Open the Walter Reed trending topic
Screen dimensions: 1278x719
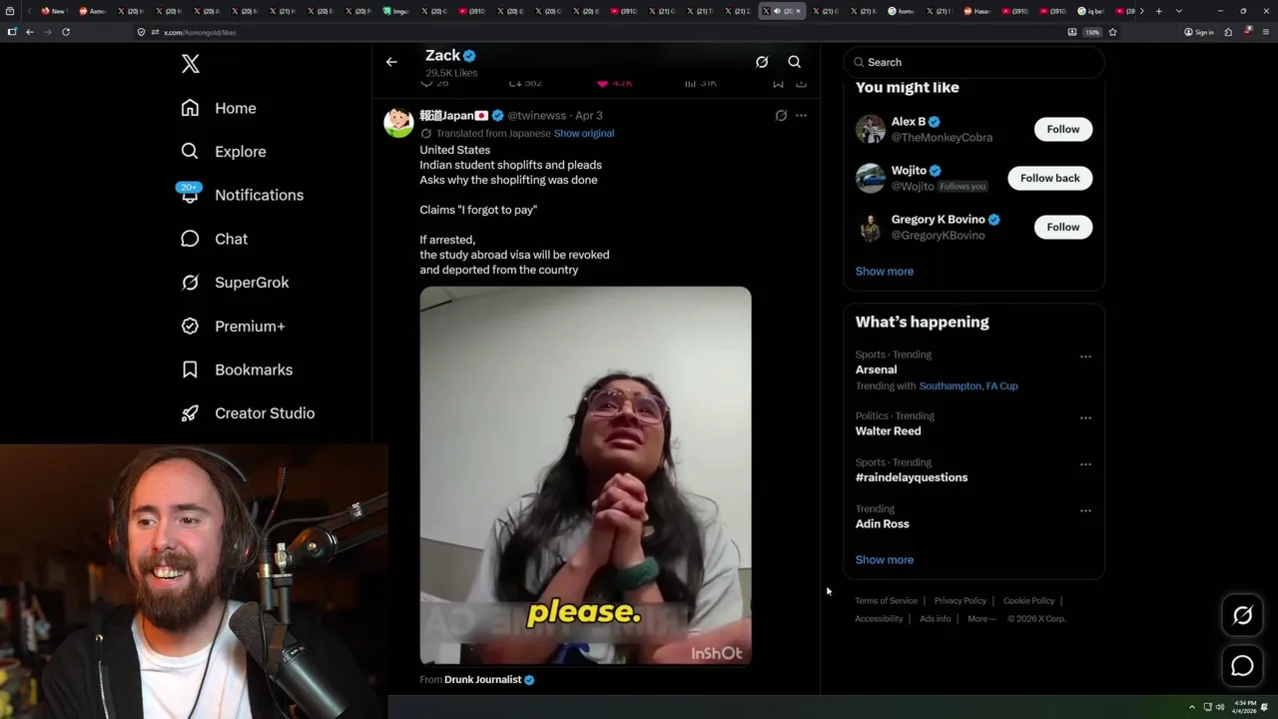point(888,430)
